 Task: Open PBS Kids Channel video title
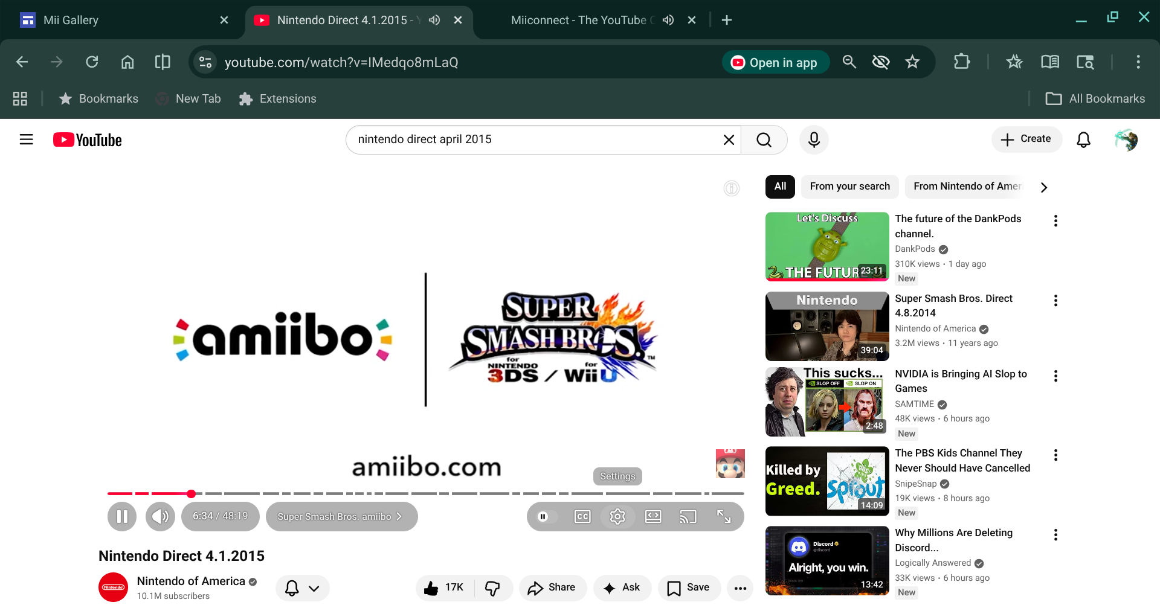tap(962, 461)
